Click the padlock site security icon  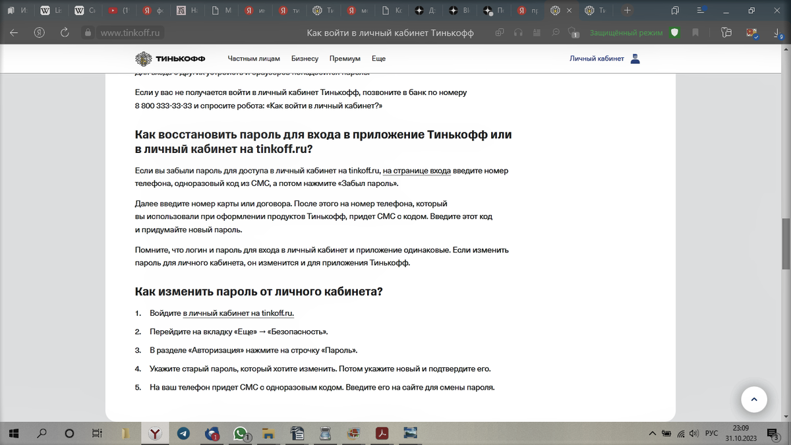pos(88,32)
